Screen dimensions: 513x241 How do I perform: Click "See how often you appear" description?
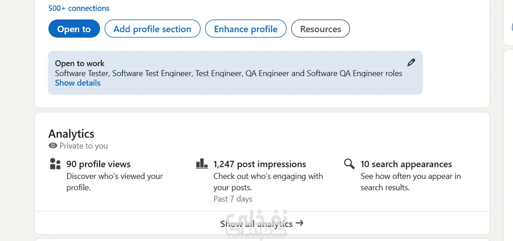click(x=411, y=182)
